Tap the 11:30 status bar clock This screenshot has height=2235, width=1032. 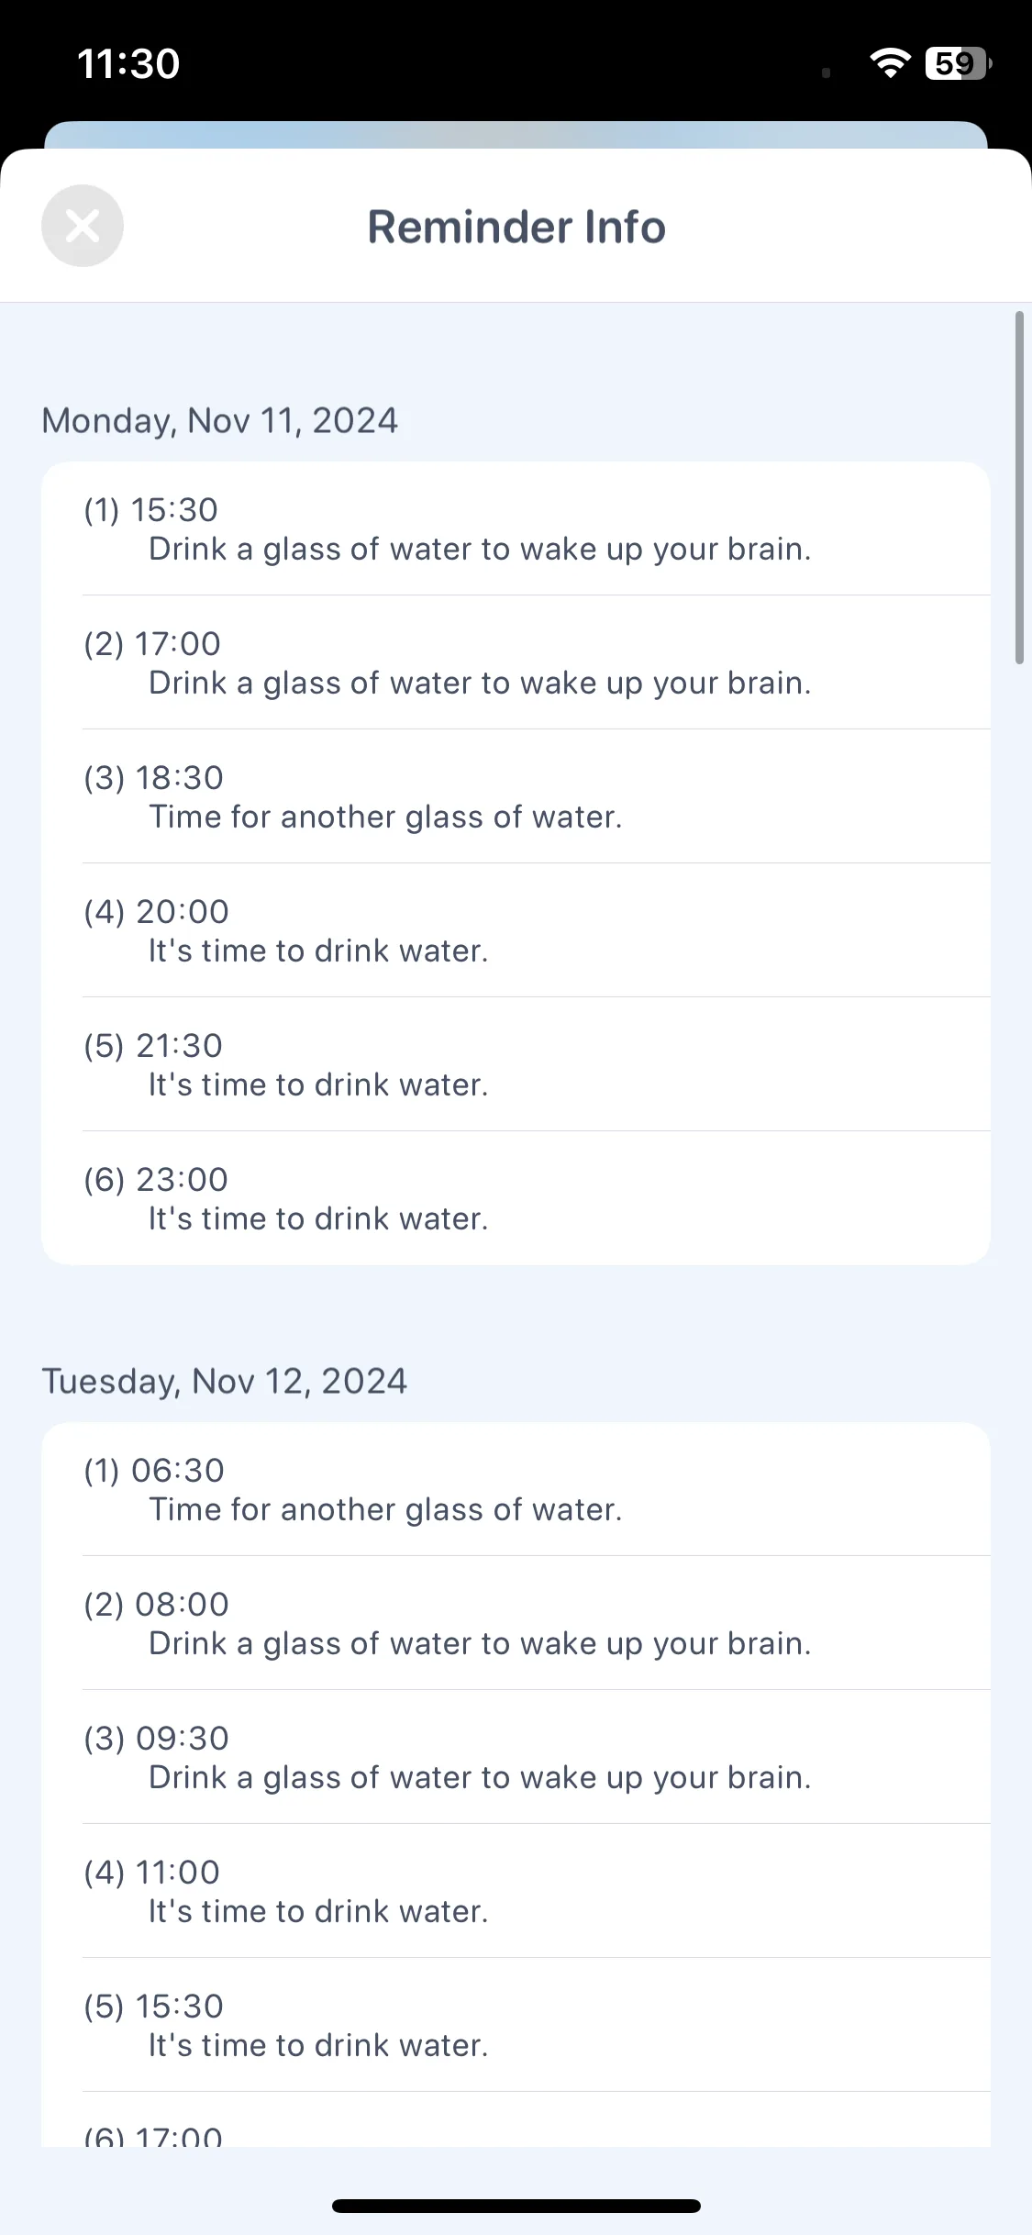point(128,64)
